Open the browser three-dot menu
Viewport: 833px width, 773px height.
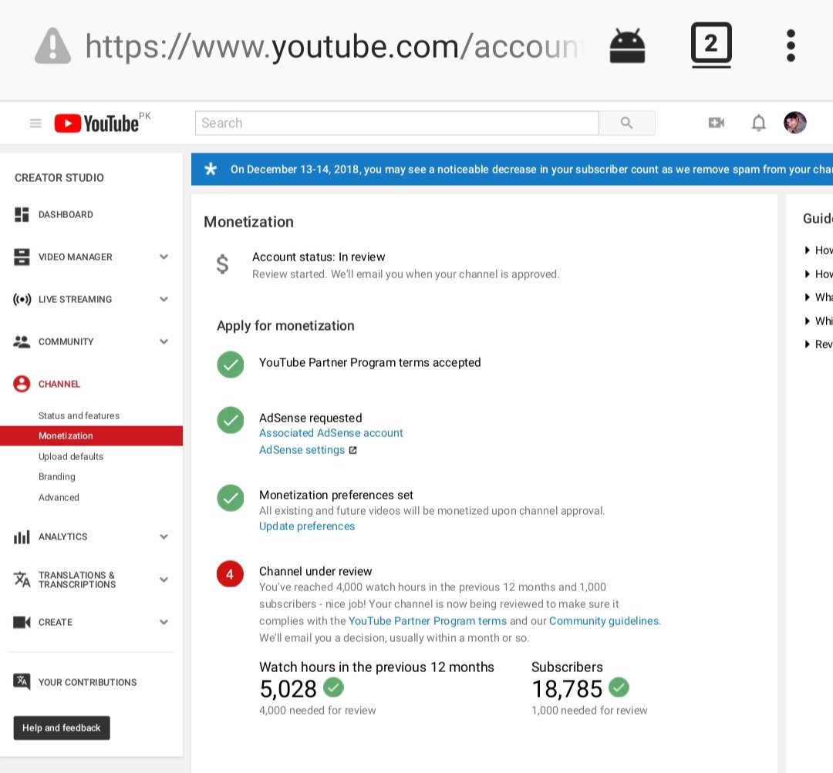[x=791, y=45]
